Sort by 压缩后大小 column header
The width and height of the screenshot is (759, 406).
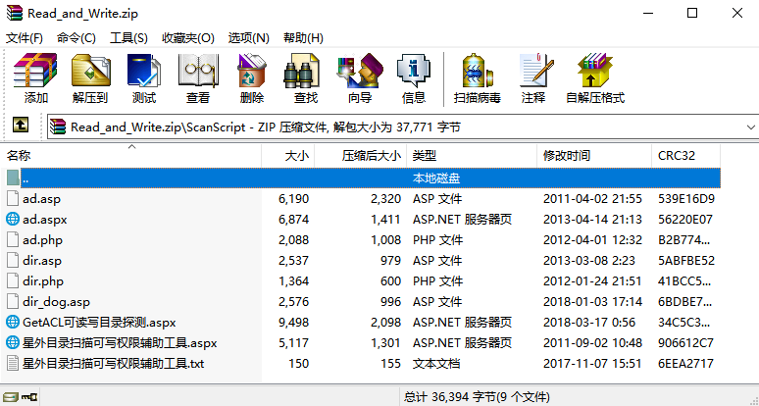(361, 155)
